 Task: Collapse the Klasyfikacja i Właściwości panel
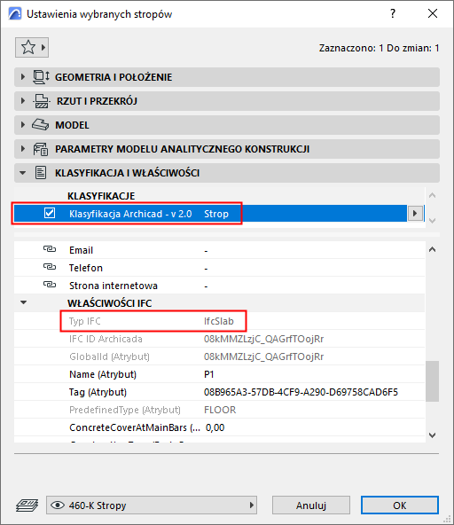click(22, 173)
